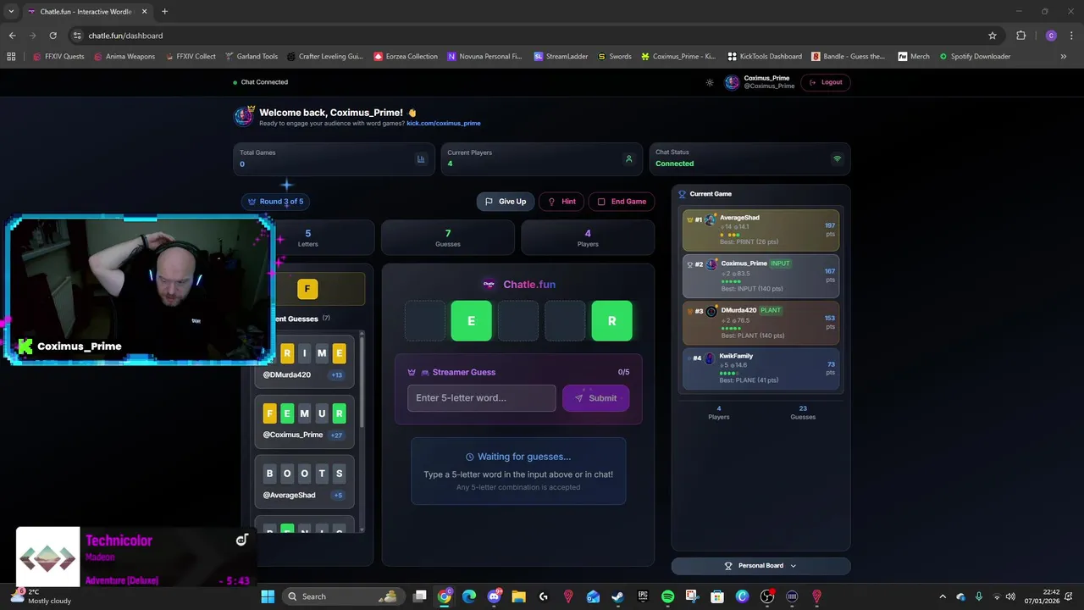Click the address bar URL

click(125, 36)
